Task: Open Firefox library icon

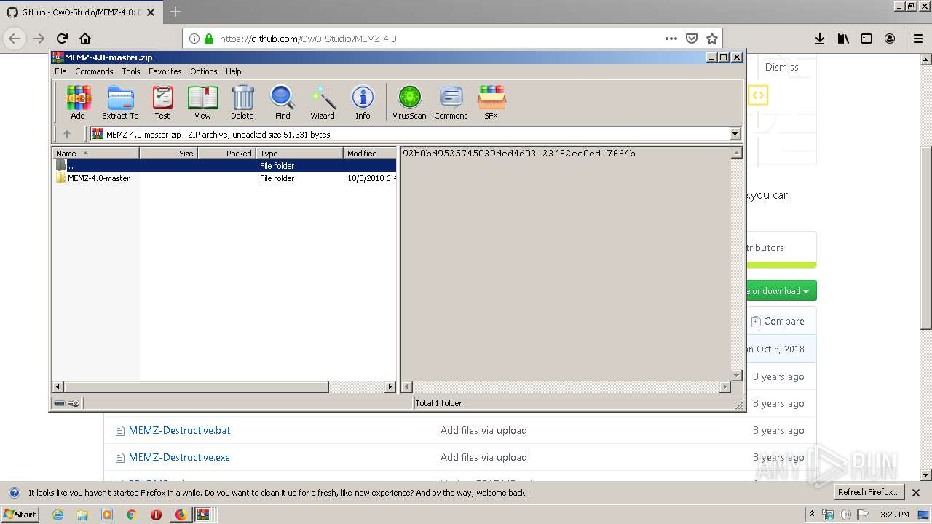Action: pyautogui.click(x=843, y=39)
